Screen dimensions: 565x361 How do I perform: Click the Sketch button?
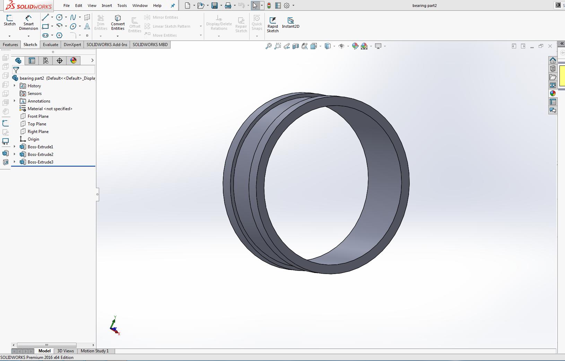(10, 20)
